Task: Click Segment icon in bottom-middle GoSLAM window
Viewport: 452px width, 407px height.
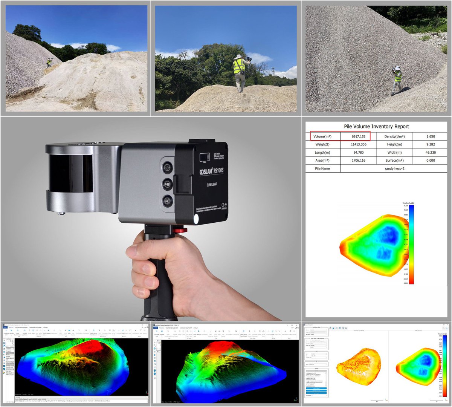Action: point(162,332)
